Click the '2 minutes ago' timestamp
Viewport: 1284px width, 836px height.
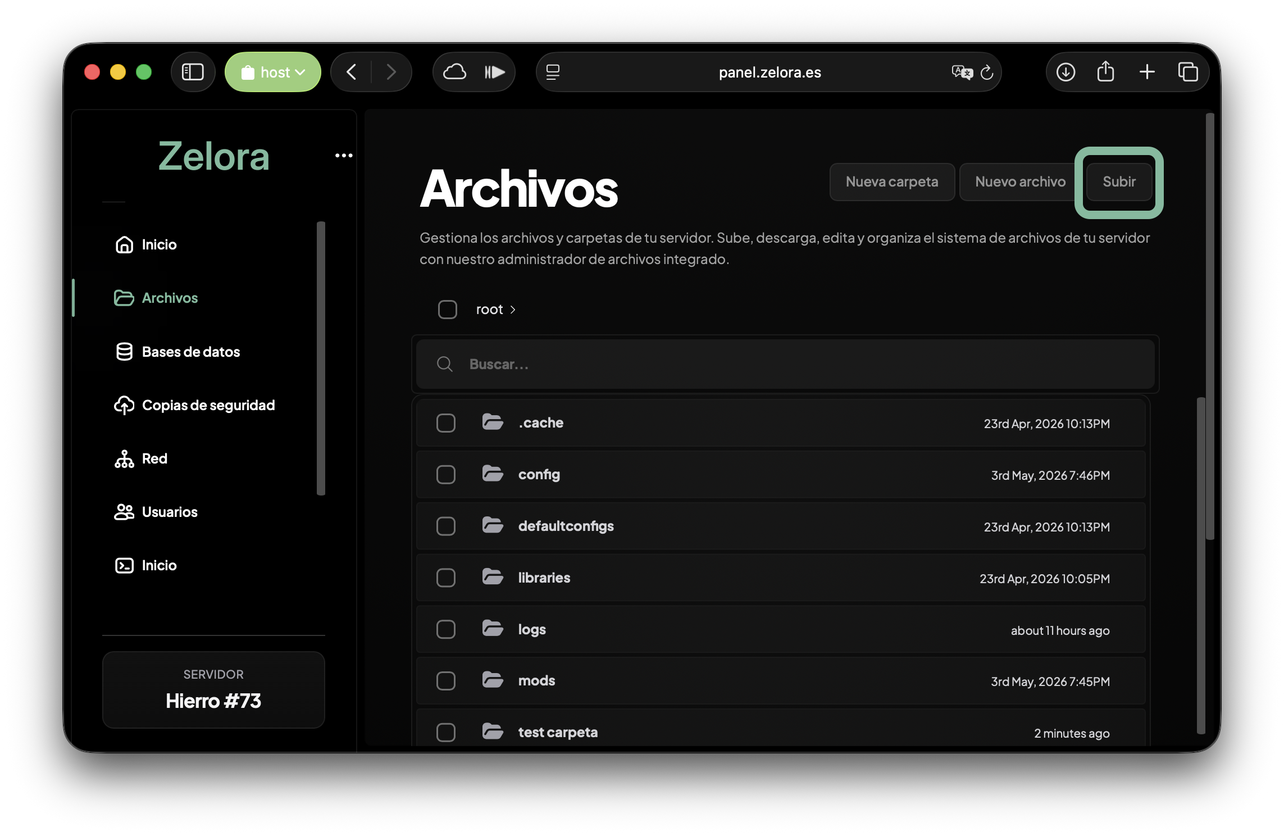(x=1072, y=733)
